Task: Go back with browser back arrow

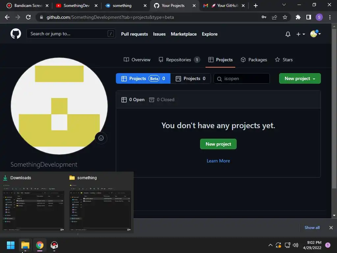Action: click(7, 17)
